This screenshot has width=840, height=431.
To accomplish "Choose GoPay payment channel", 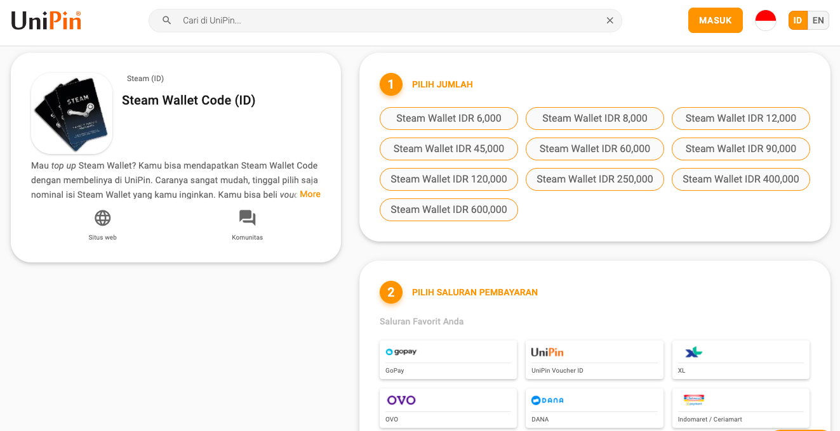I will pyautogui.click(x=448, y=359).
